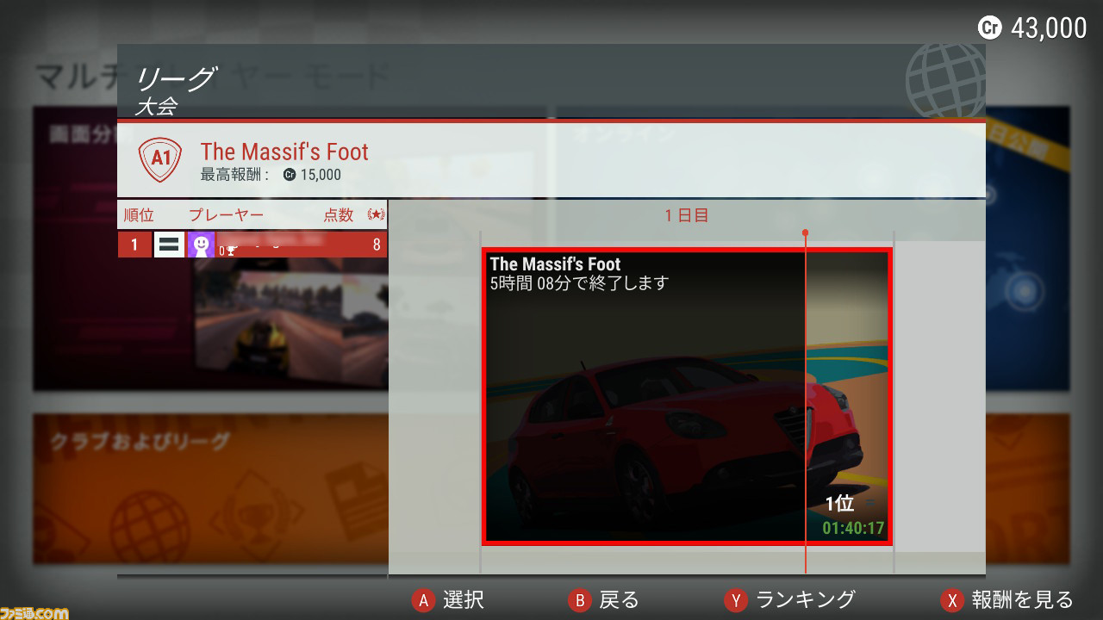Click the 1日目 day header
Screen dimensions: 1103x620
pos(687,215)
